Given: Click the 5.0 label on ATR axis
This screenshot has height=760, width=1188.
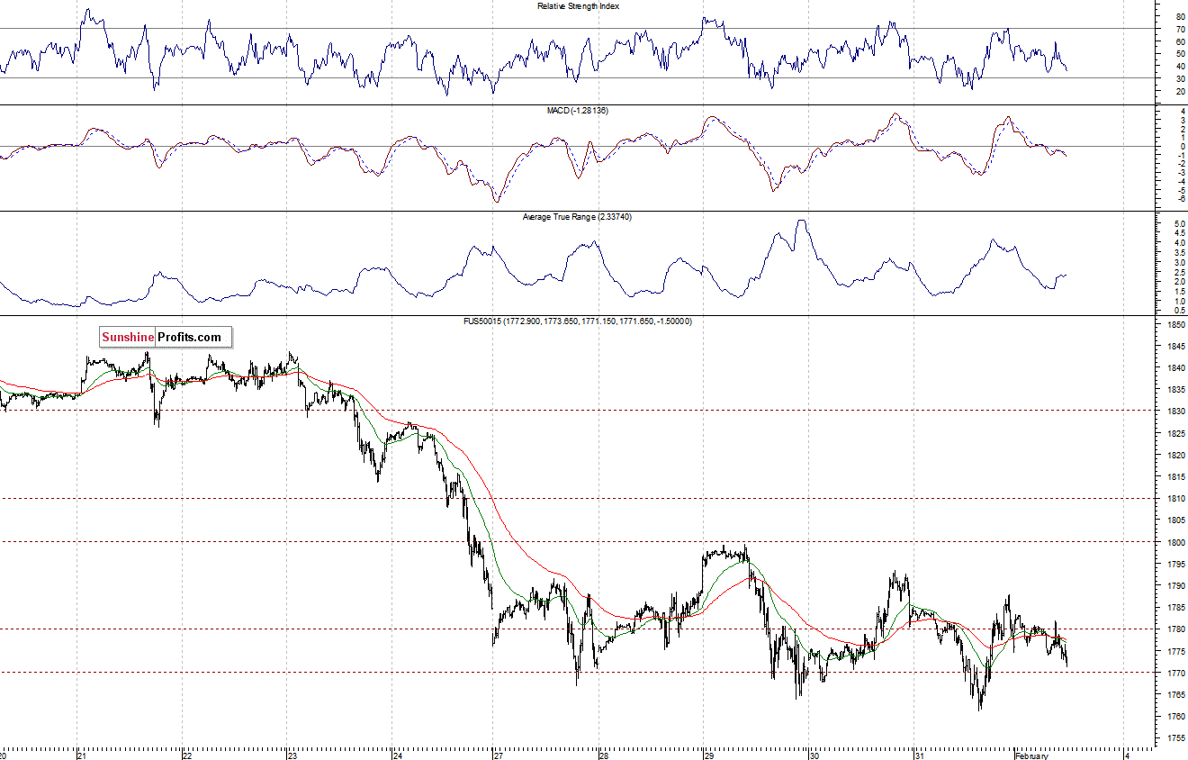Looking at the screenshot, I should click(x=1178, y=223).
